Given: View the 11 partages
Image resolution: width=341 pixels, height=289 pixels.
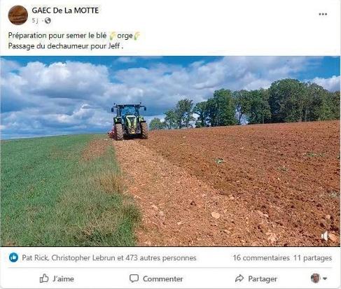Looking at the screenshot, I should click(312, 258).
